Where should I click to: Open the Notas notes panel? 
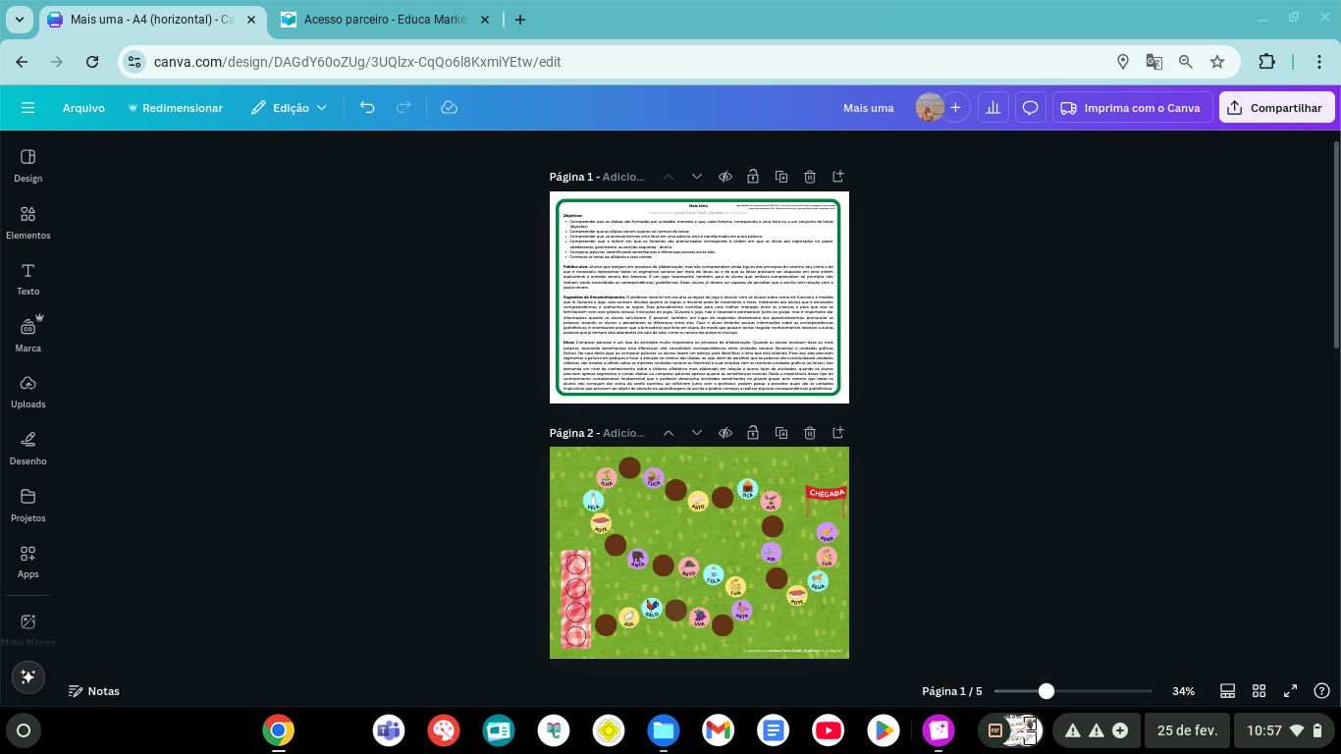[x=94, y=691]
